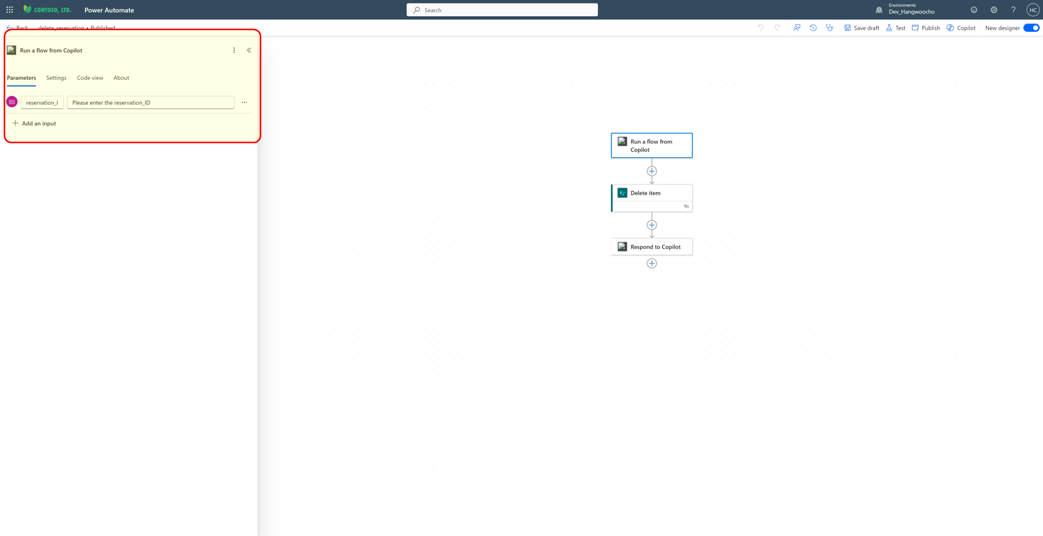Click the Publish button
The image size is (1043, 536).
tap(926, 28)
